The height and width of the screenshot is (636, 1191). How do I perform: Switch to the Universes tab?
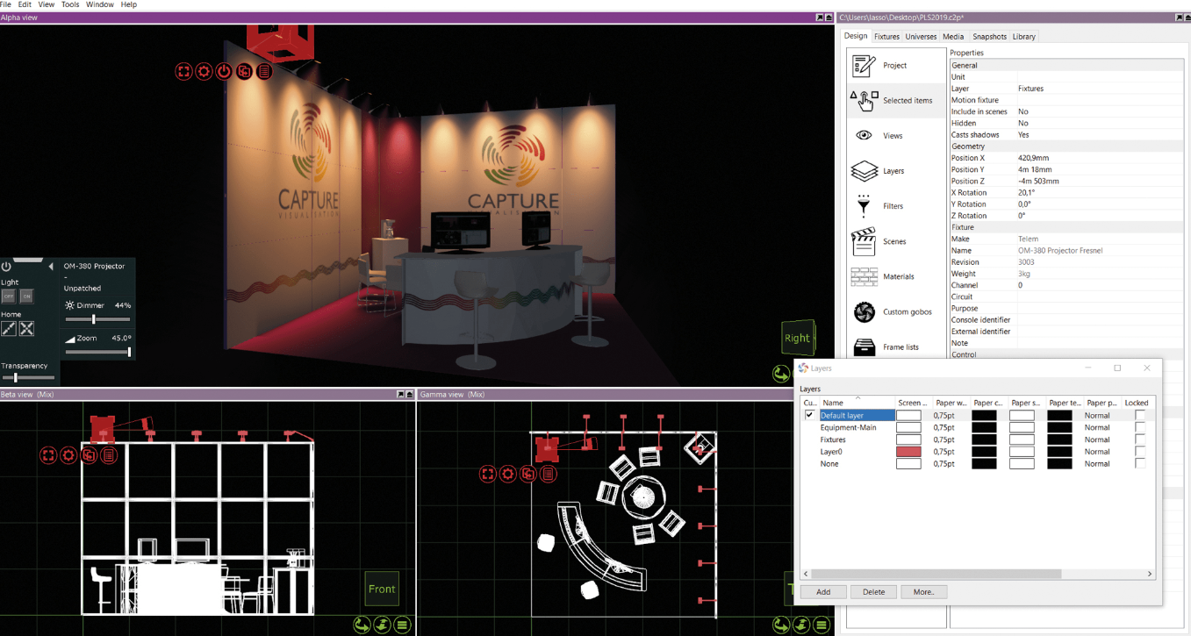(921, 37)
